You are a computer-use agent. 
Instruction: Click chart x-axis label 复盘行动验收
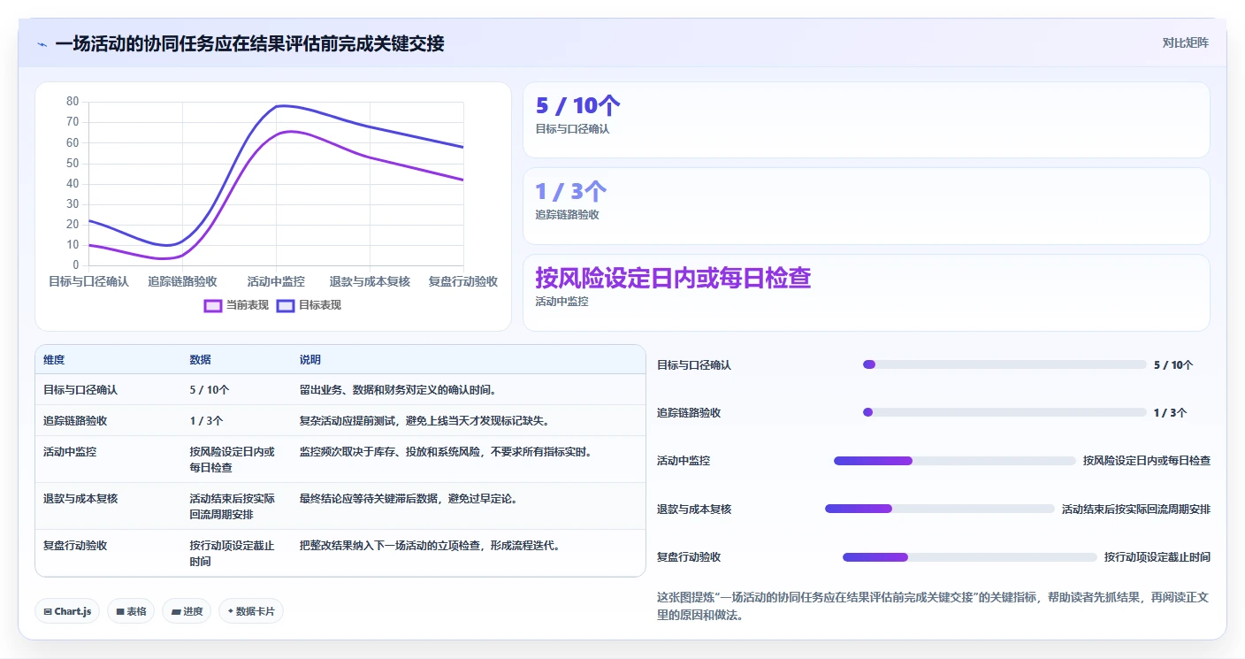click(x=462, y=281)
